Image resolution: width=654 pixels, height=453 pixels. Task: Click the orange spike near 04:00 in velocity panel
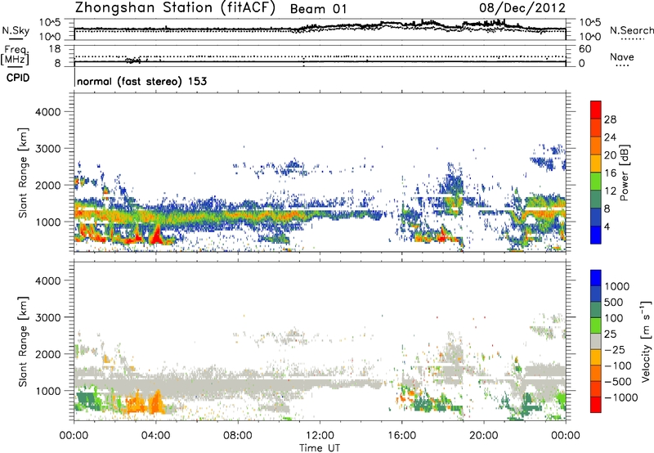click(x=157, y=402)
